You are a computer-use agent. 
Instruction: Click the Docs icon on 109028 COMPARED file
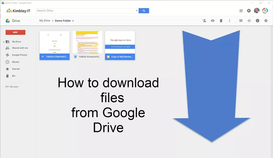point(43,57)
